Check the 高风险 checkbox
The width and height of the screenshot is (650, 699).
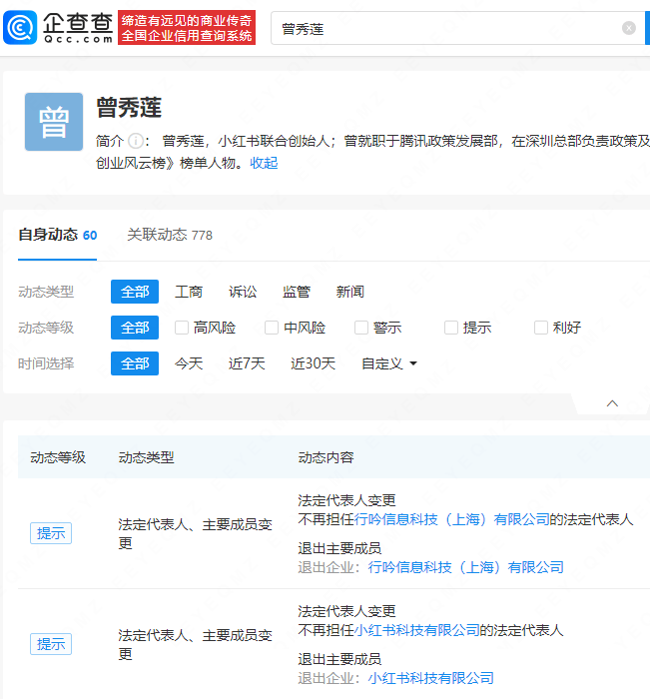pos(182,328)
